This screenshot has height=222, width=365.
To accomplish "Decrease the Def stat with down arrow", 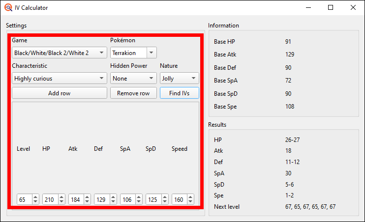I will pyautogui.click(x=113, y=202).
